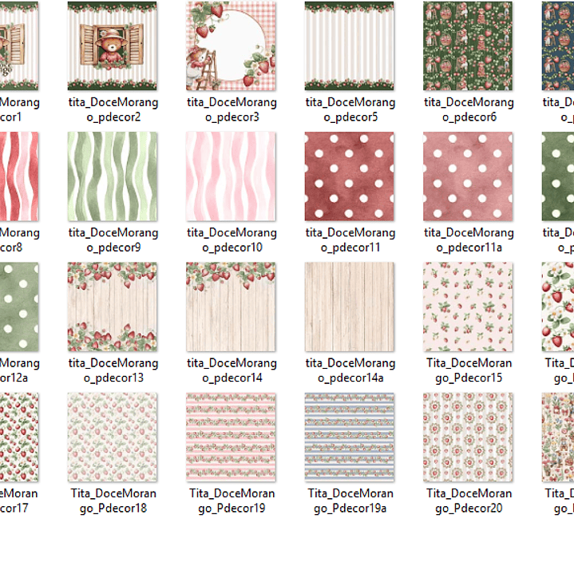Select the tita_DoceMorango_pdecor5 striped paper thumbnail

tap(350, 46)
